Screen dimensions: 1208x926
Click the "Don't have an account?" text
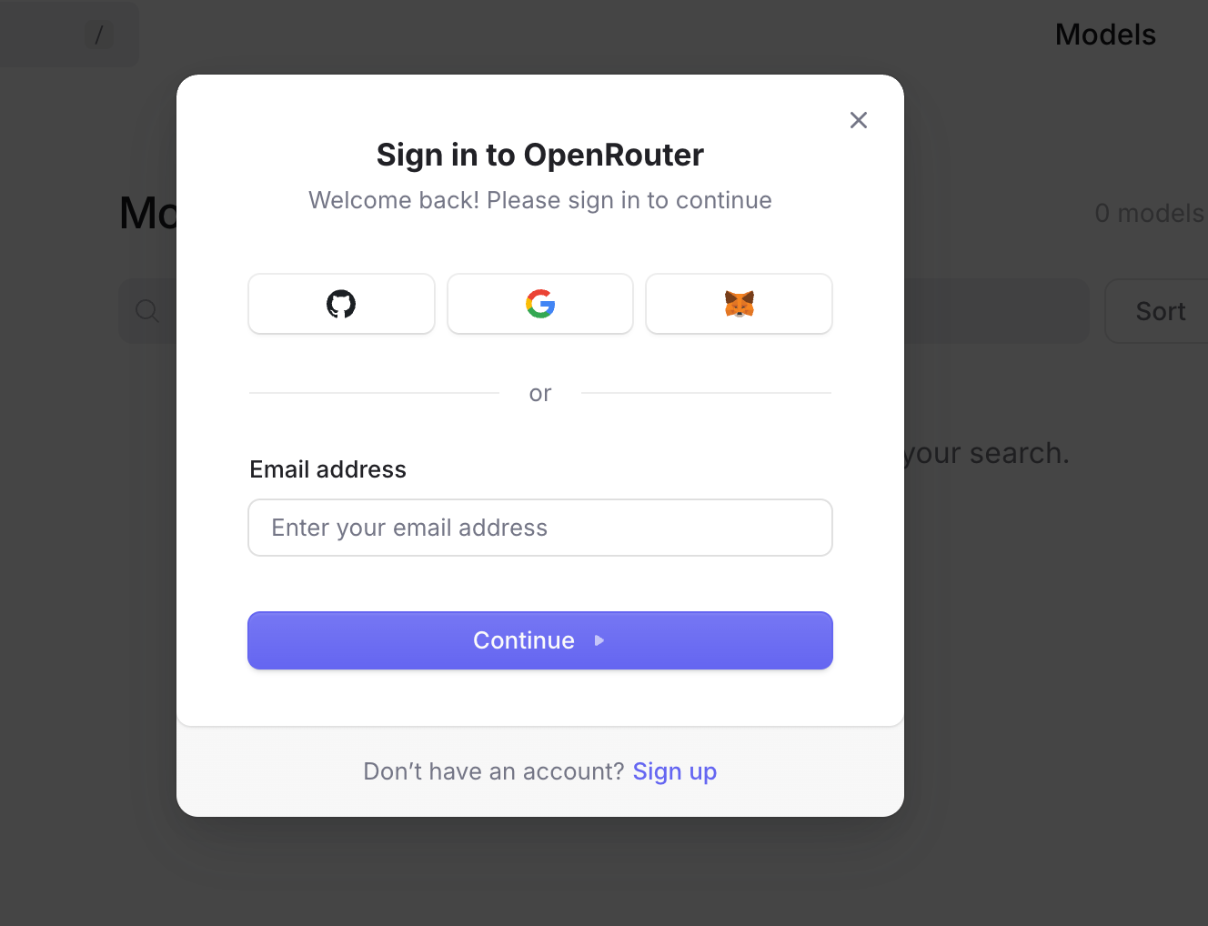coord(494,771)
